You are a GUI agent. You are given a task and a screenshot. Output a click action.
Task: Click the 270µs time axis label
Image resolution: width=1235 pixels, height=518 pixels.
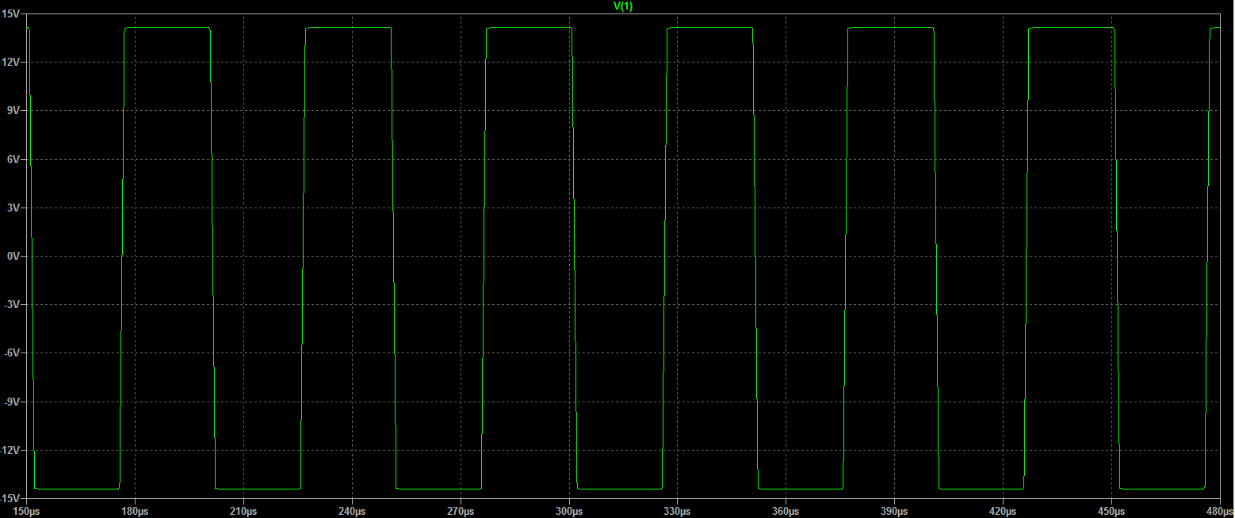461,511
